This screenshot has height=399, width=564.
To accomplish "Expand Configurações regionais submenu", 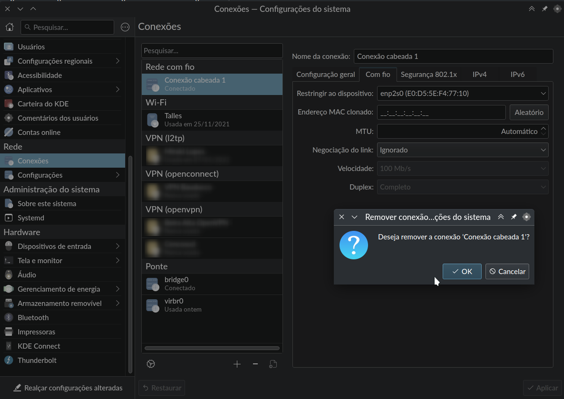I will [x=118, y=61].
